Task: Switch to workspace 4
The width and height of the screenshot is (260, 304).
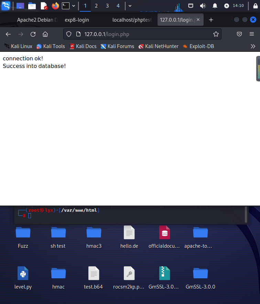Action: [118, 6]
